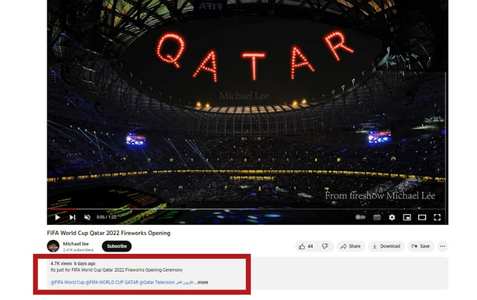The width and height of the screenshot is (477, 300).
Task: Play the video with the play icon
Action: coord(57,218)
